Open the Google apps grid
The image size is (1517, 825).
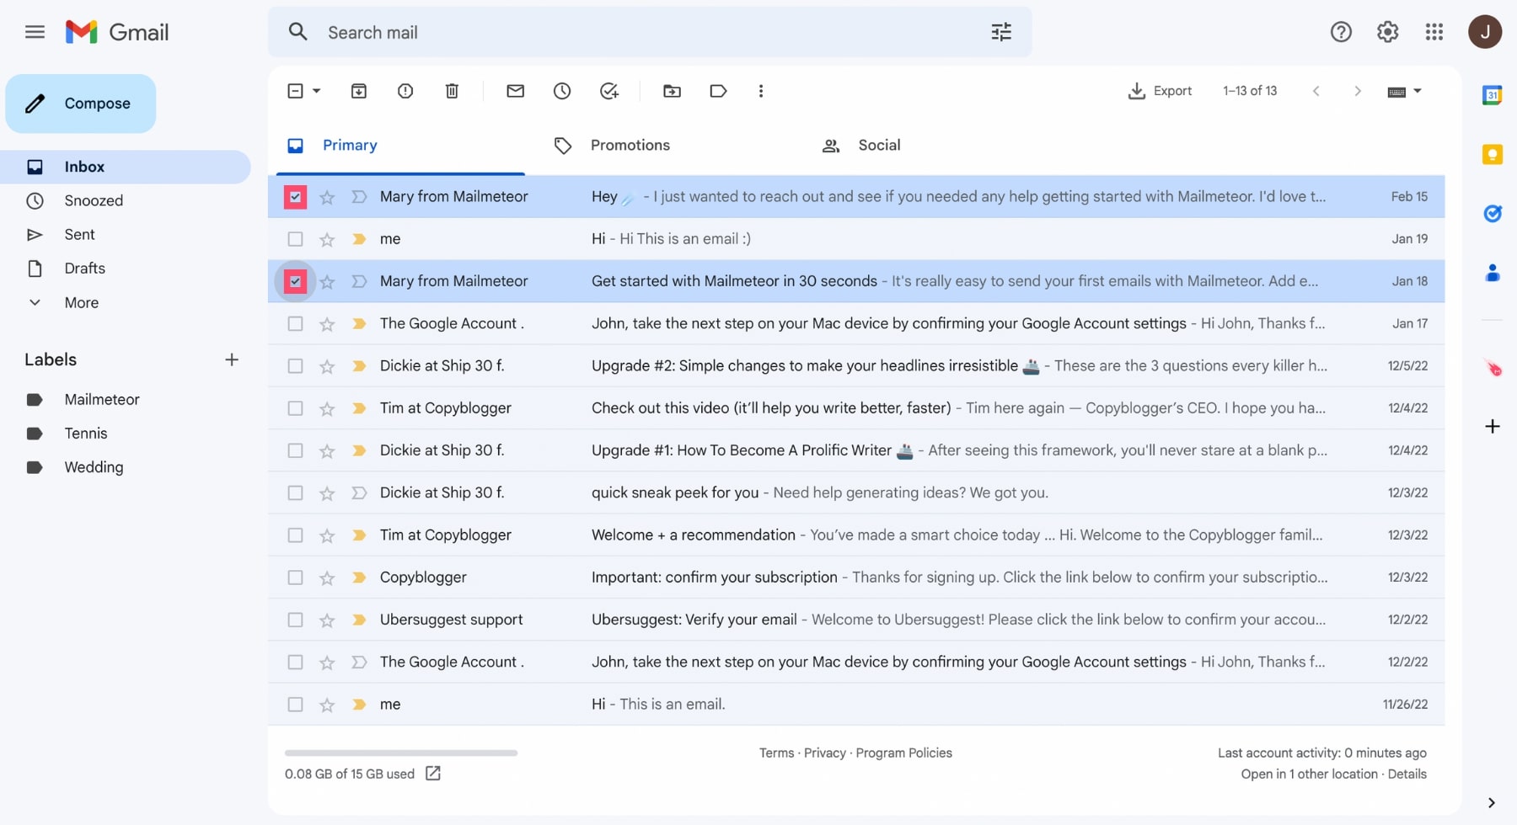[1434, 32]
